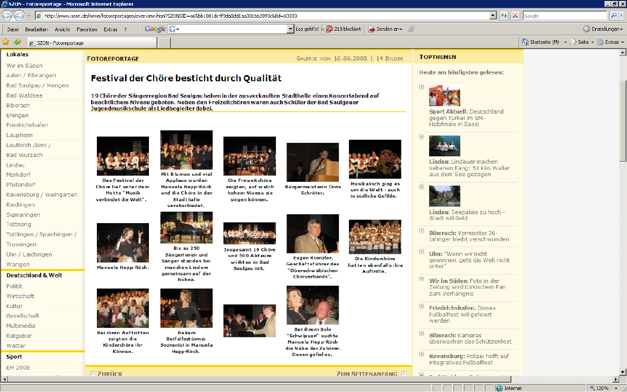Click the Los geht's! search button
The height and width of the screenshot is (392, 627).
click(307, 29)
